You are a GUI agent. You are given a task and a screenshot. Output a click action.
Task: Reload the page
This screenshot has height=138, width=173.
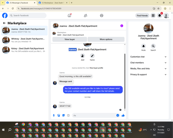[x=13, y=8]
